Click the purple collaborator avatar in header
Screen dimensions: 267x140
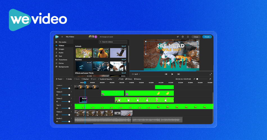96,37
